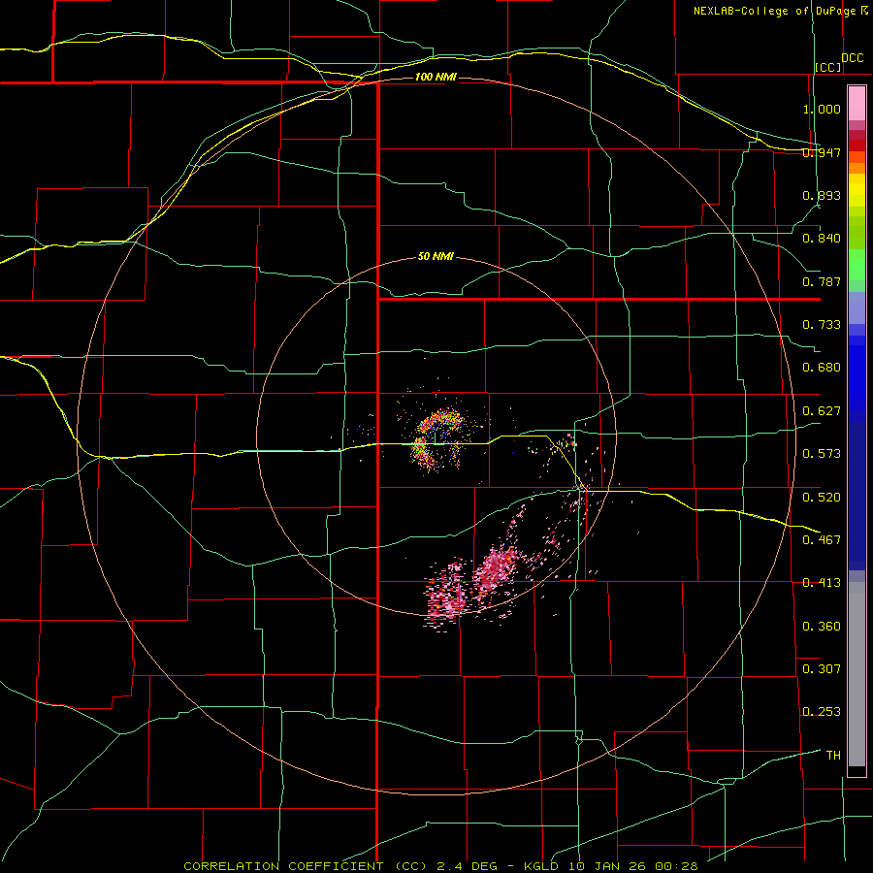The width and height of the screenshot is (873, 873).
Task: Click the Correlation Coefficient KGLD caption at bottom
Action: click(x=440, y=866)
